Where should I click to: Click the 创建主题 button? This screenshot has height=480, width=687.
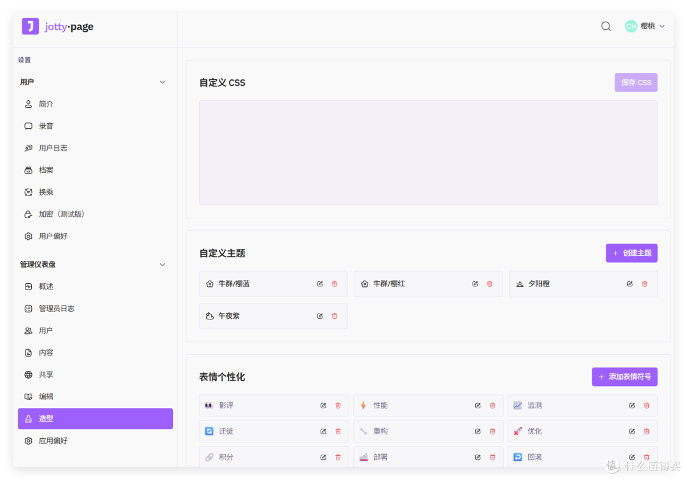(632, 253)
